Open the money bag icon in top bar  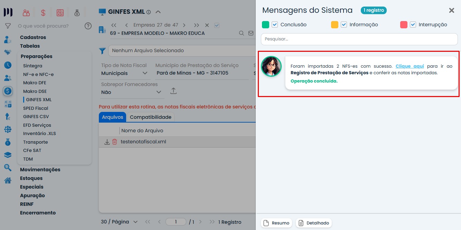pyautogui.click(x=77, y=13)
